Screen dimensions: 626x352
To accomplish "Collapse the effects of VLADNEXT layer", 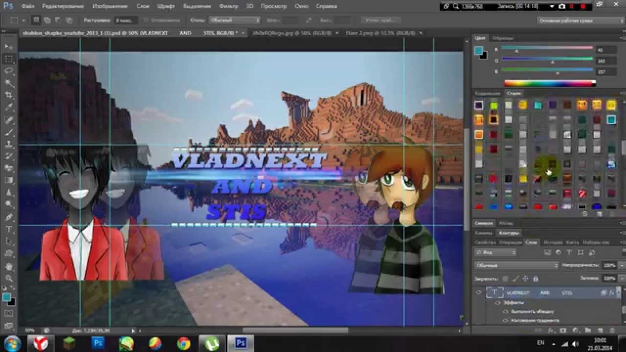I will point(618,293).
